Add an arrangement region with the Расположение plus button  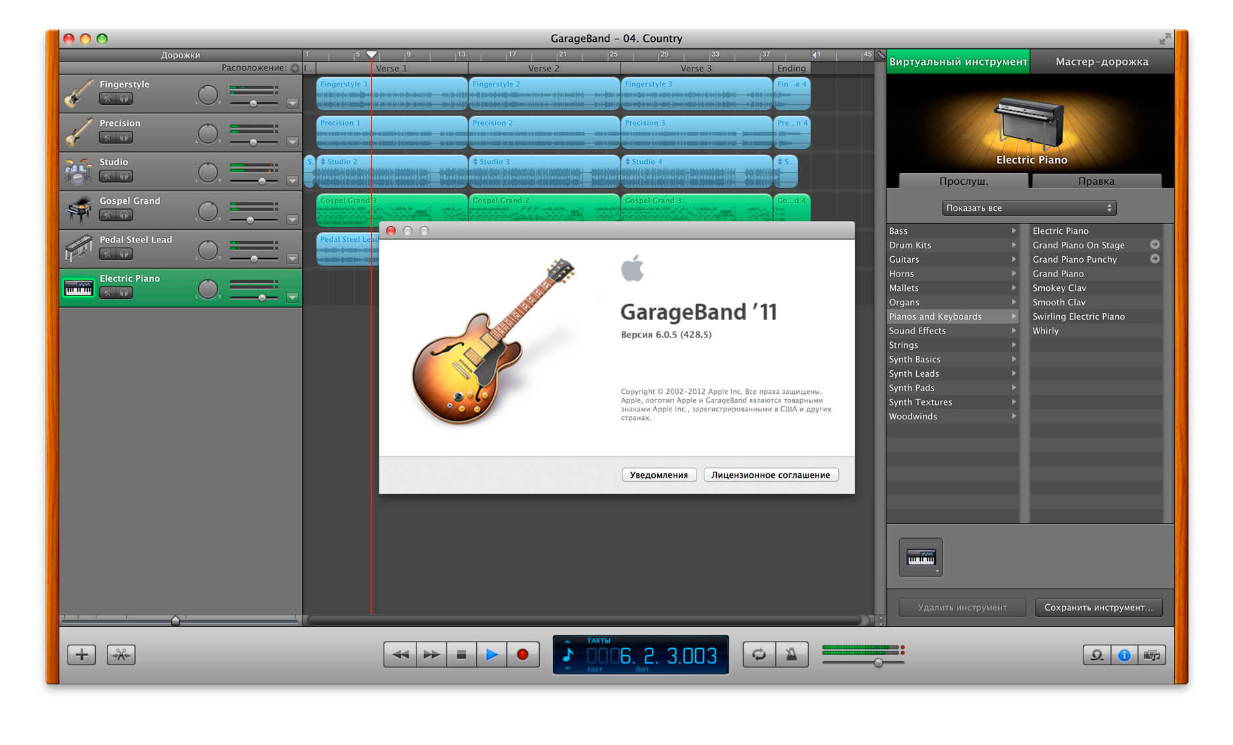click(295, 68)
